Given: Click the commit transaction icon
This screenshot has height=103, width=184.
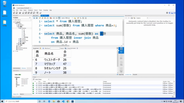Looking at the screenshot, I should click(x=54, y=18).
